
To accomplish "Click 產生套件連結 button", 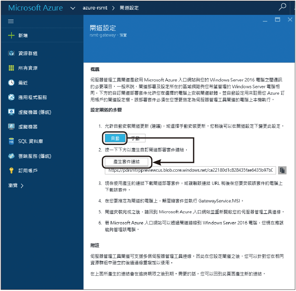I will click(127, 162).
